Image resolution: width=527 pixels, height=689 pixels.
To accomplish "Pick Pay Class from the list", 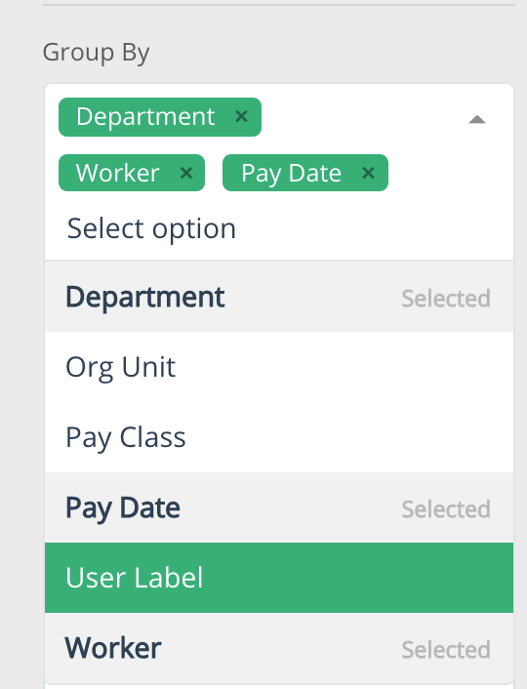I will tap(279, 437).
